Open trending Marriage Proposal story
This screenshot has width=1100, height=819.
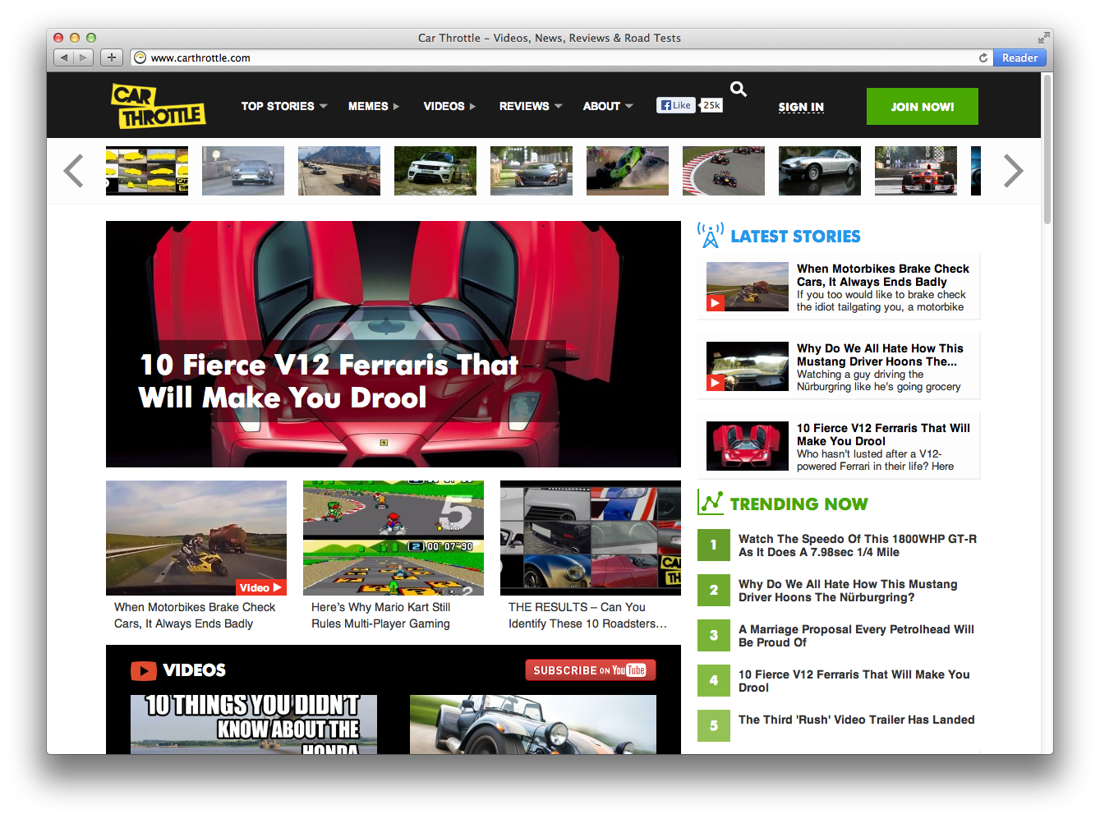tap(856, 636)
